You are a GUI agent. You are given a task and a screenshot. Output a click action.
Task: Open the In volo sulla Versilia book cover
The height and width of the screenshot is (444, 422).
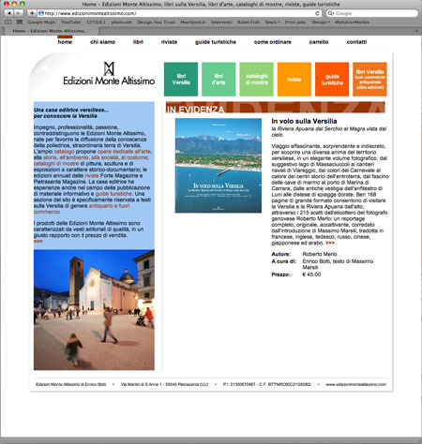point(219,166)
